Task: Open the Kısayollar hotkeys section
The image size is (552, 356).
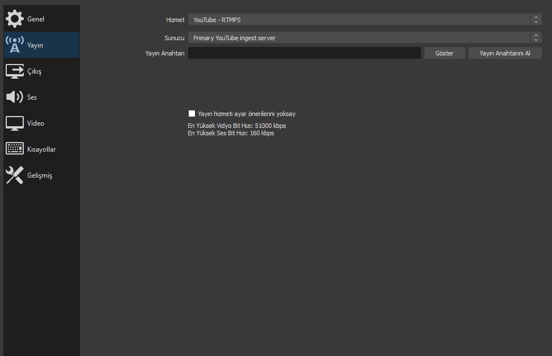Action: coord(41,149)
